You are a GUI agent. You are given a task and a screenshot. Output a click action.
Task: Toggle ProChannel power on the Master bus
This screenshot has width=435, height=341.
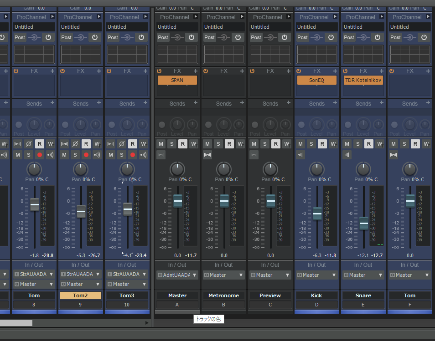[x=191, y=37]
